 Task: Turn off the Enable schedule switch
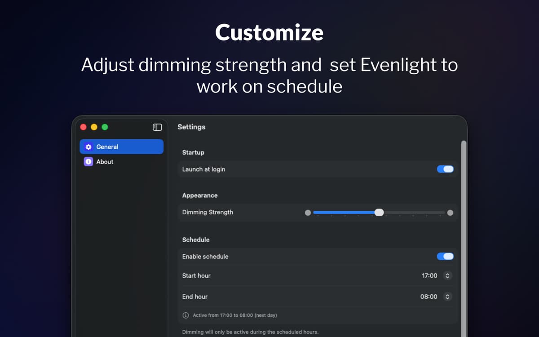pyautogui.click(x=445, y=257)
